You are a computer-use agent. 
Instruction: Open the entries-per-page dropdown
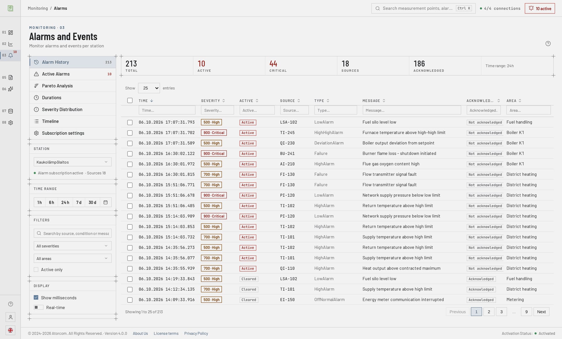pos(149,88)
